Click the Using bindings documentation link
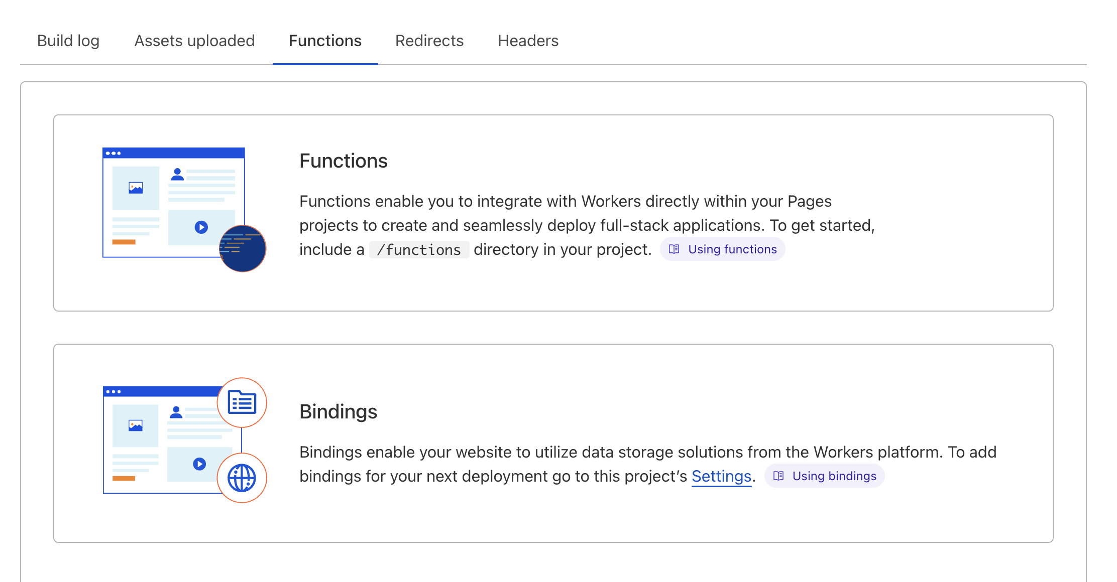Viewport: 1117px width, 582px height. (x=834, y=476)
